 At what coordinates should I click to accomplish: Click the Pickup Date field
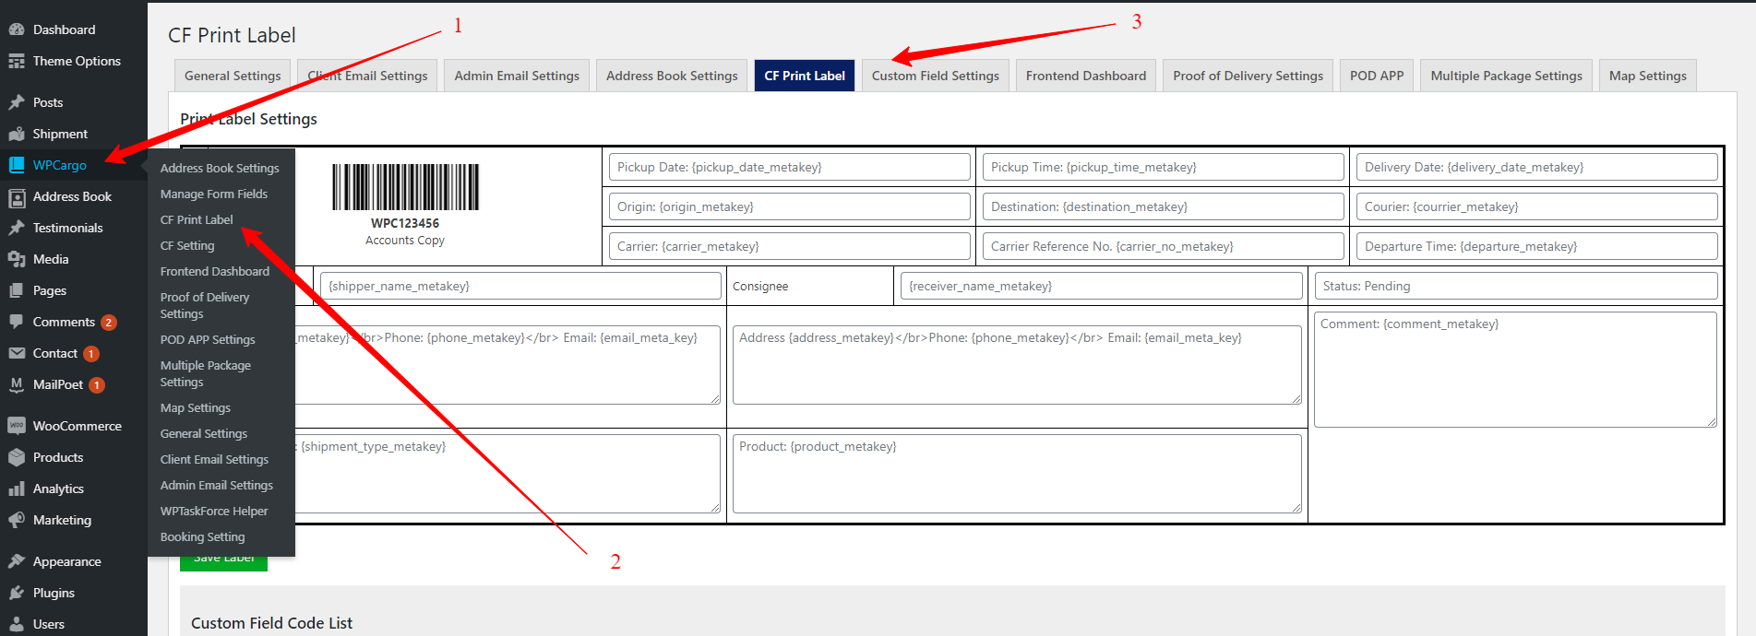coord(789,167)
